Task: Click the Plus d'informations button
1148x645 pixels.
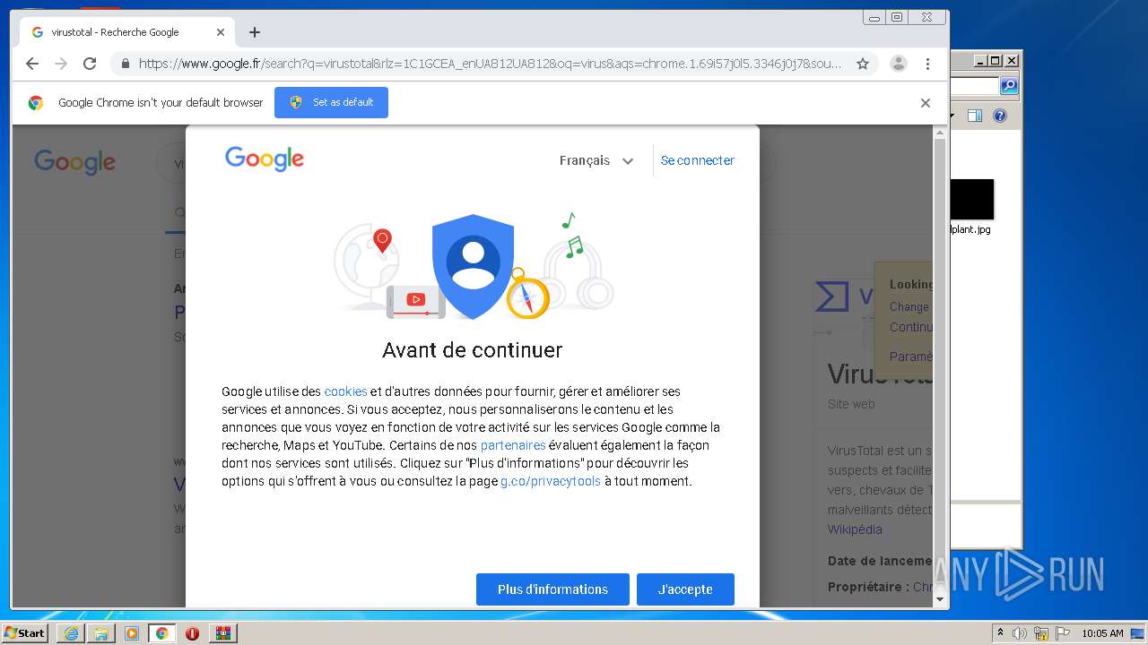Action: point(552,589)
